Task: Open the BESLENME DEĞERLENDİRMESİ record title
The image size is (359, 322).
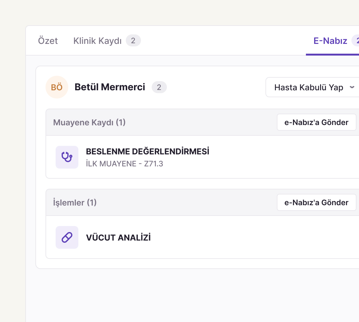Action: [148, 152]
